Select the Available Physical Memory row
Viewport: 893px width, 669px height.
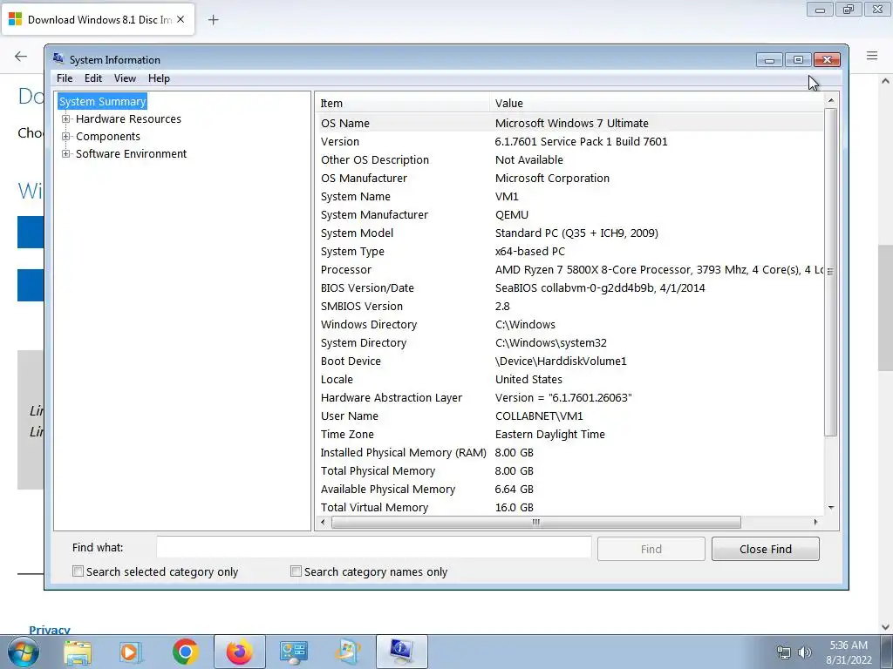coord(569,490)
